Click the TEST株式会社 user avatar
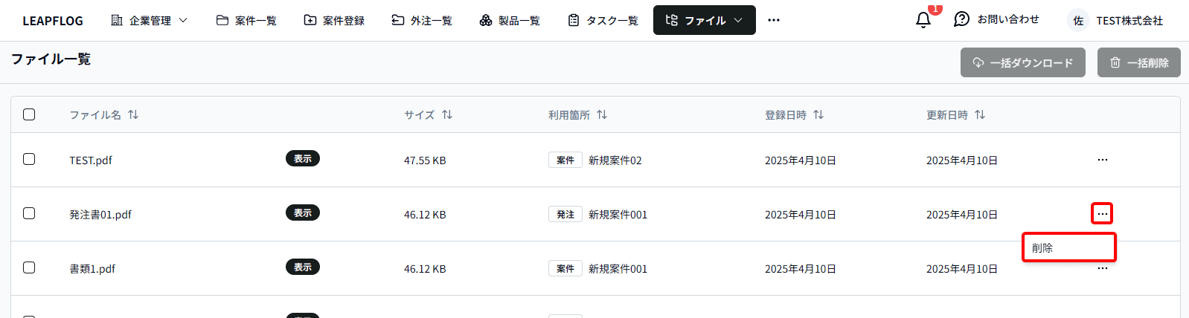 coord(1078,21)
